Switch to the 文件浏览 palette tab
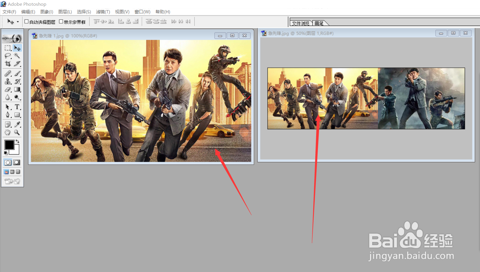The width and height of the screenshot is (480, 272). tap(301, 23)
